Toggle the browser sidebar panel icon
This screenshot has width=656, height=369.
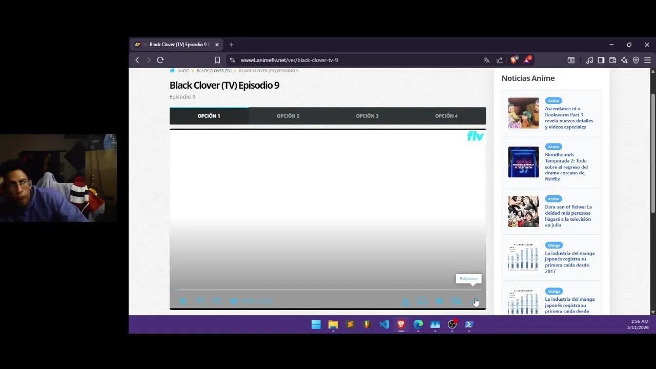point(601,60)
